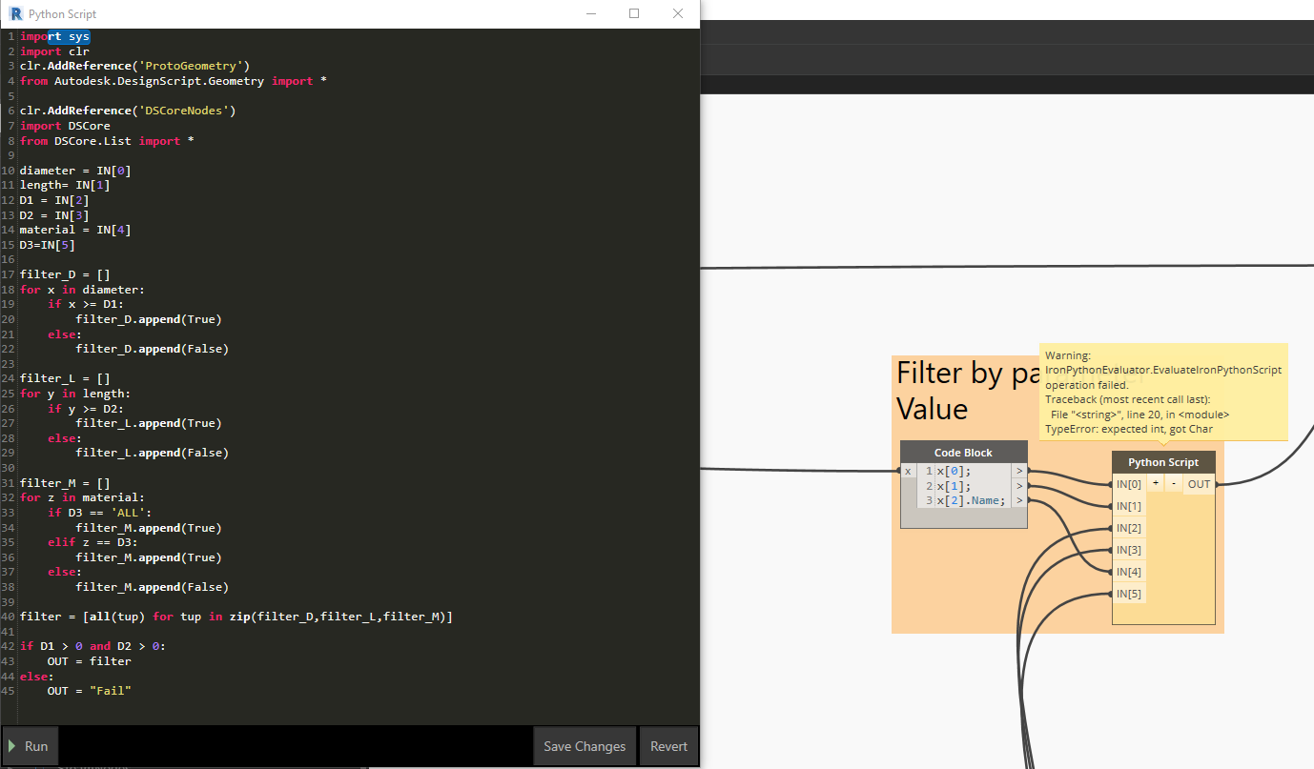
Task: Click the x[2].Name output arrow
Action: [x=1019, y=500]
